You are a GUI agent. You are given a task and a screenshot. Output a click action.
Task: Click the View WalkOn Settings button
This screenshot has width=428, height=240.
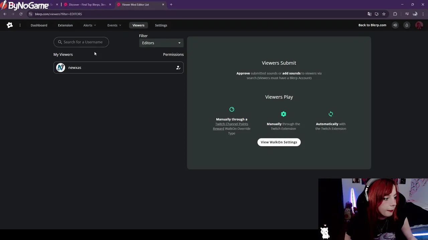(279, 142)
